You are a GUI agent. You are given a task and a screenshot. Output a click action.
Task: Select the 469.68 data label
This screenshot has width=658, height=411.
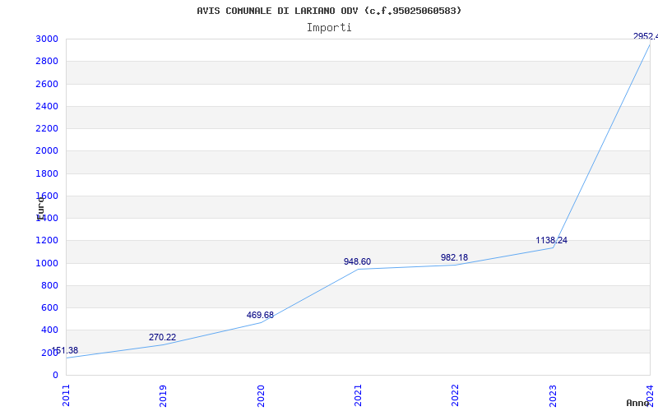(x=260, y=315)
